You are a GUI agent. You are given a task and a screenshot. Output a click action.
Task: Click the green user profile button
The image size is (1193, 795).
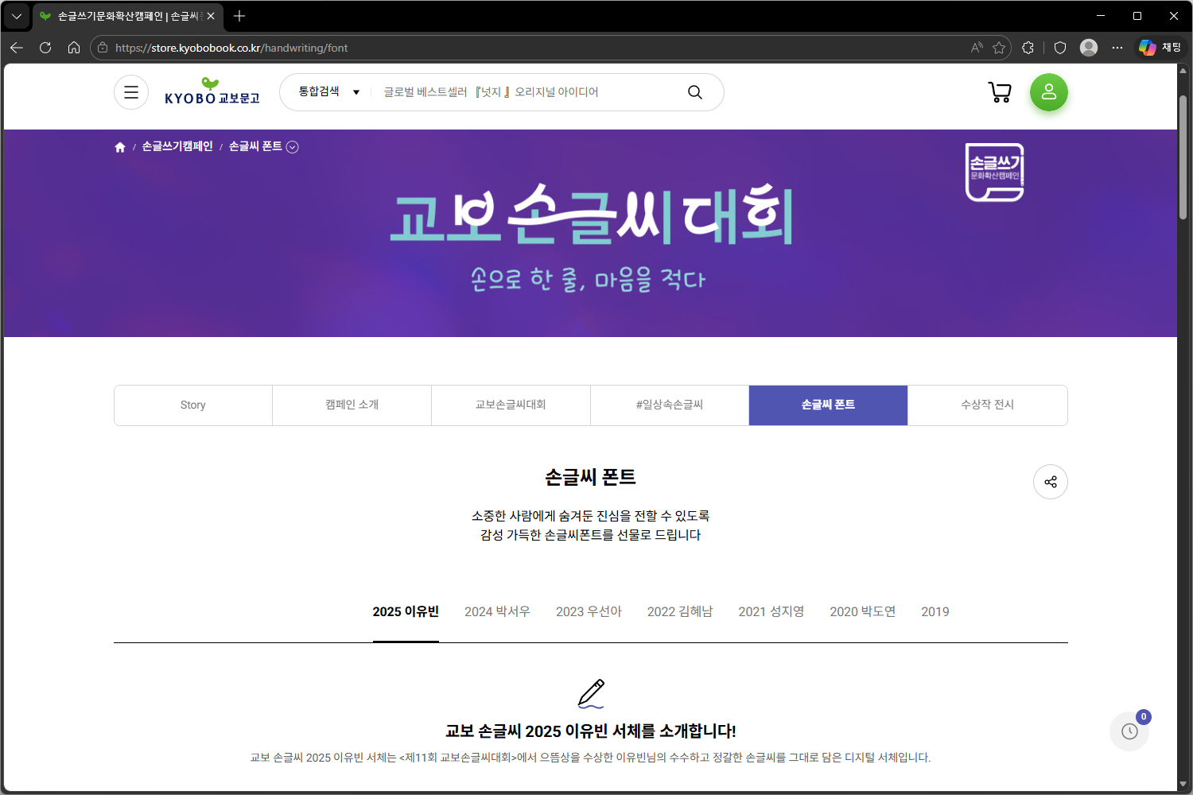[1049, 92]
